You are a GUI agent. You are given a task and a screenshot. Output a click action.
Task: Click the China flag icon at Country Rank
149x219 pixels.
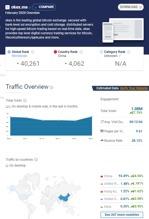pos(55,52)
